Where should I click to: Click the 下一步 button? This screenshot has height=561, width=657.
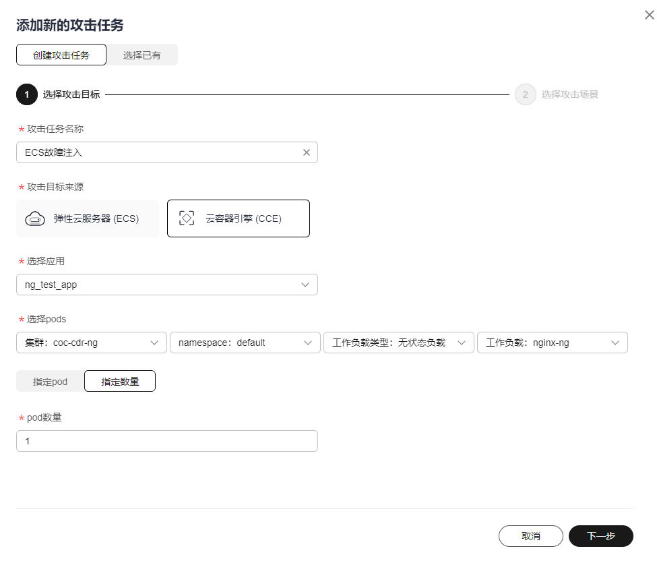(601, 536)
